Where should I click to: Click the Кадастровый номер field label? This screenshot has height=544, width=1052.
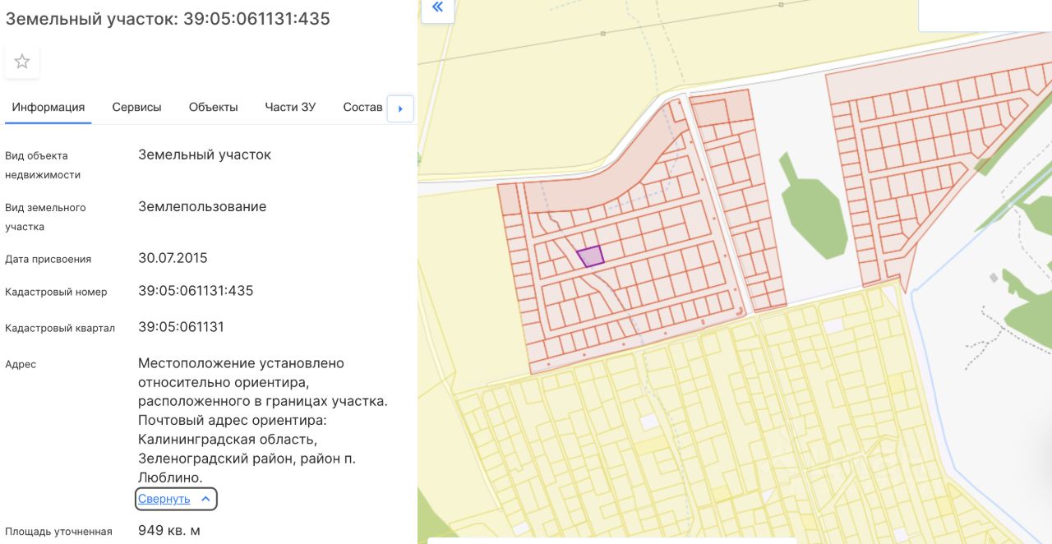coord(56,292)
